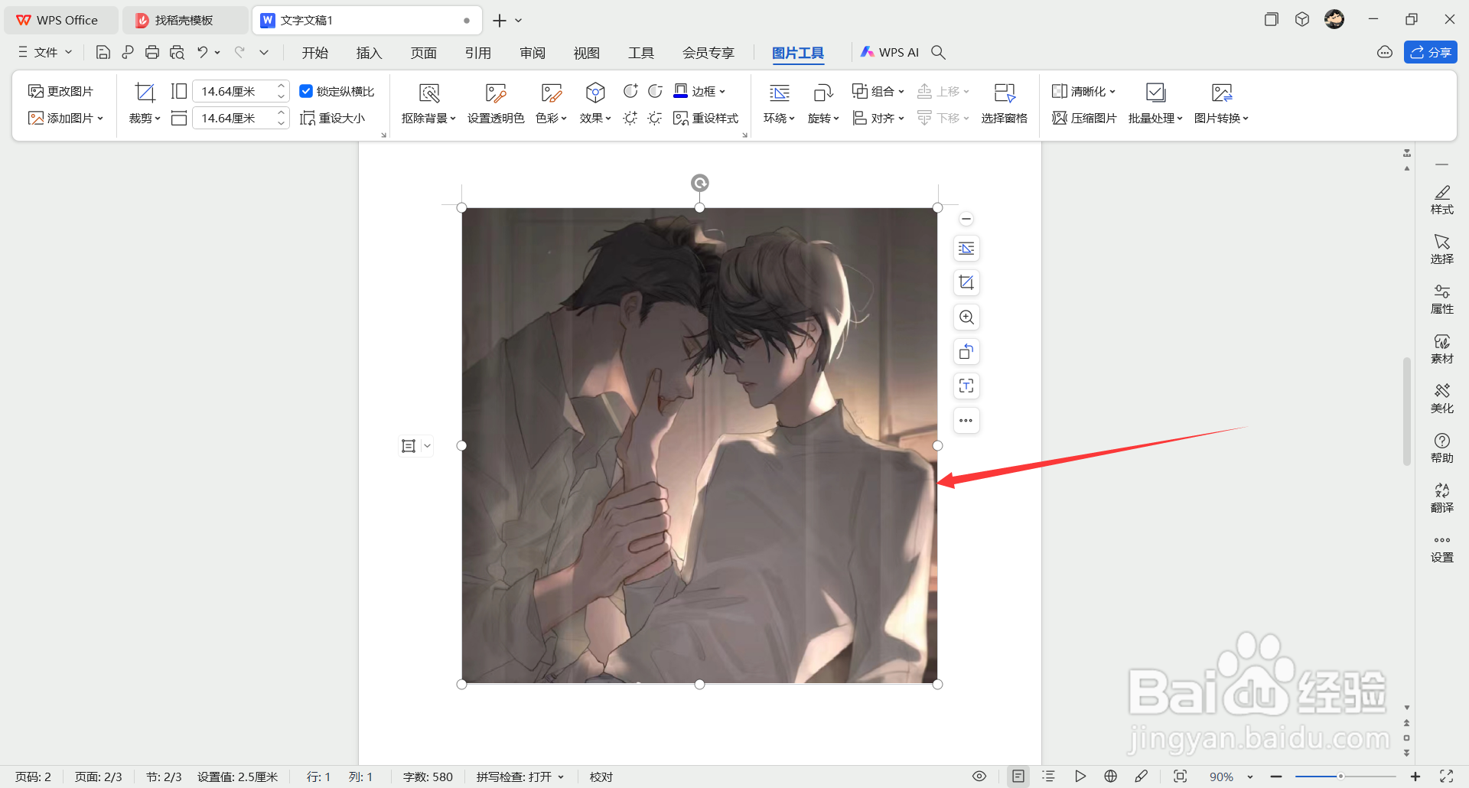This screenshot has height=788, width=1469.
Task: Open the 找稻壳模板 template tab
Action: (184, 21)
